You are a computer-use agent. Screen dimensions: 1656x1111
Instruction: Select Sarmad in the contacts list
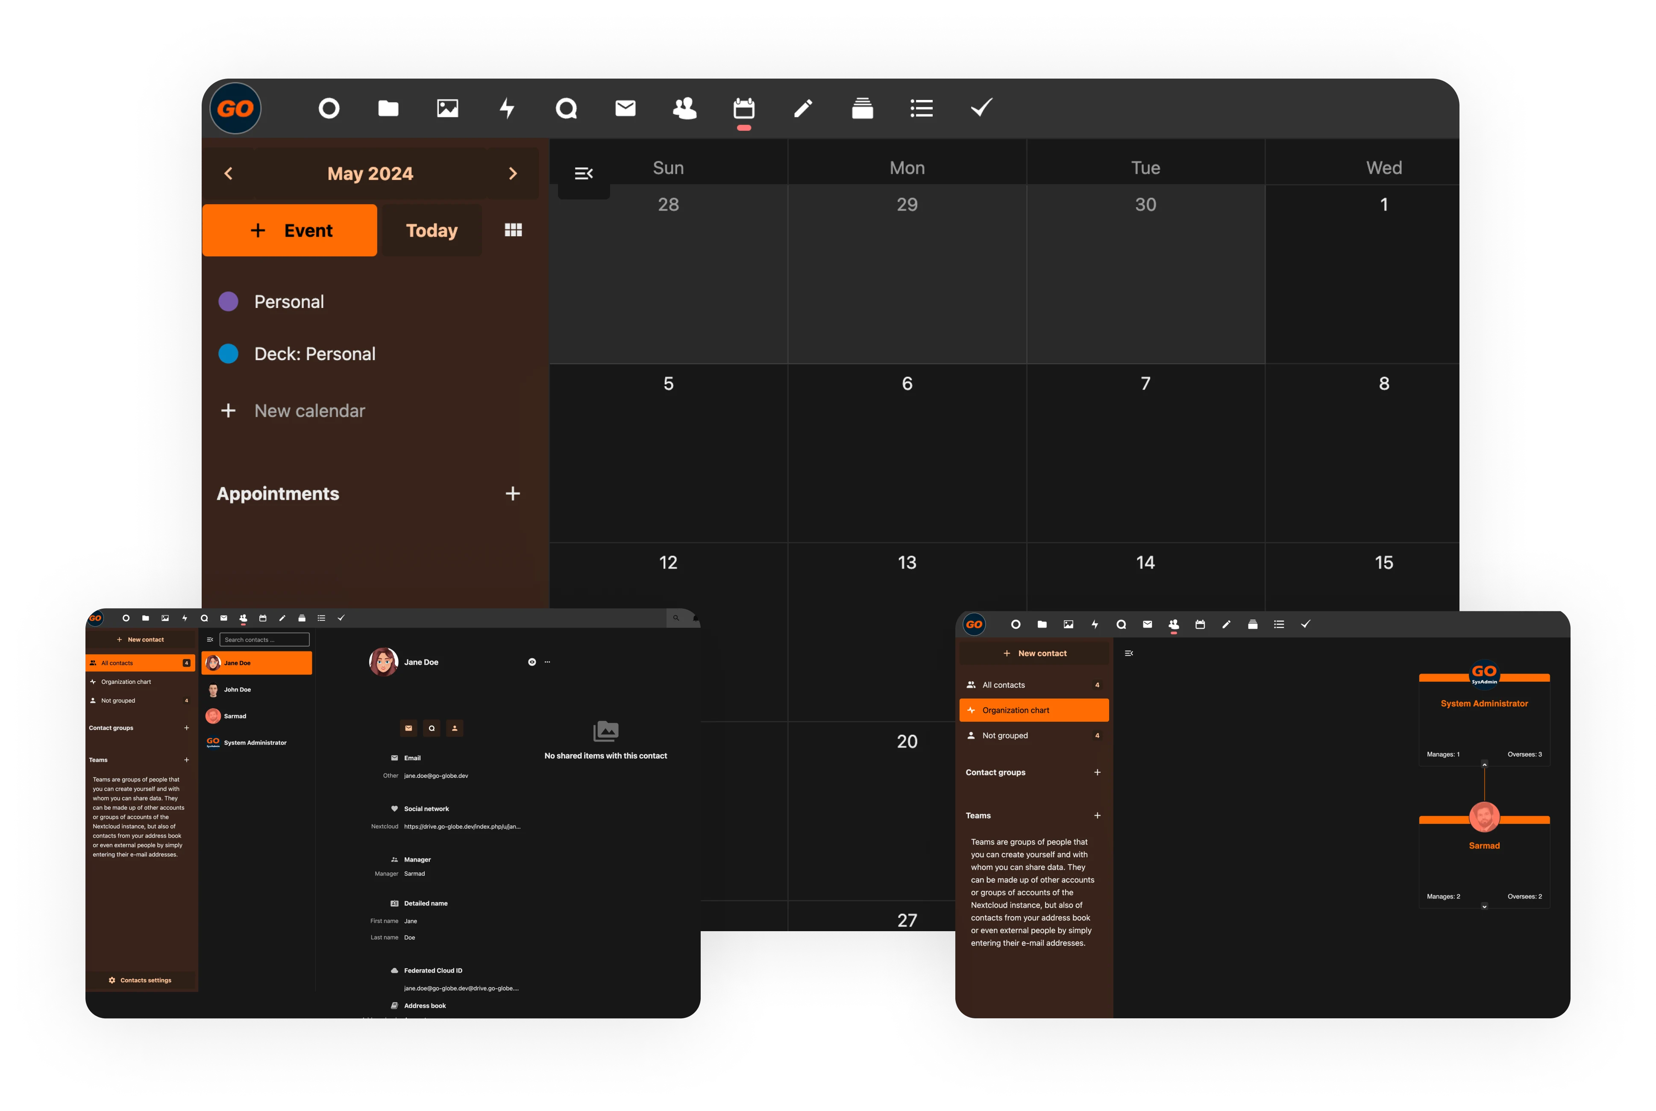pyautogui.click(x=256, y=716)
